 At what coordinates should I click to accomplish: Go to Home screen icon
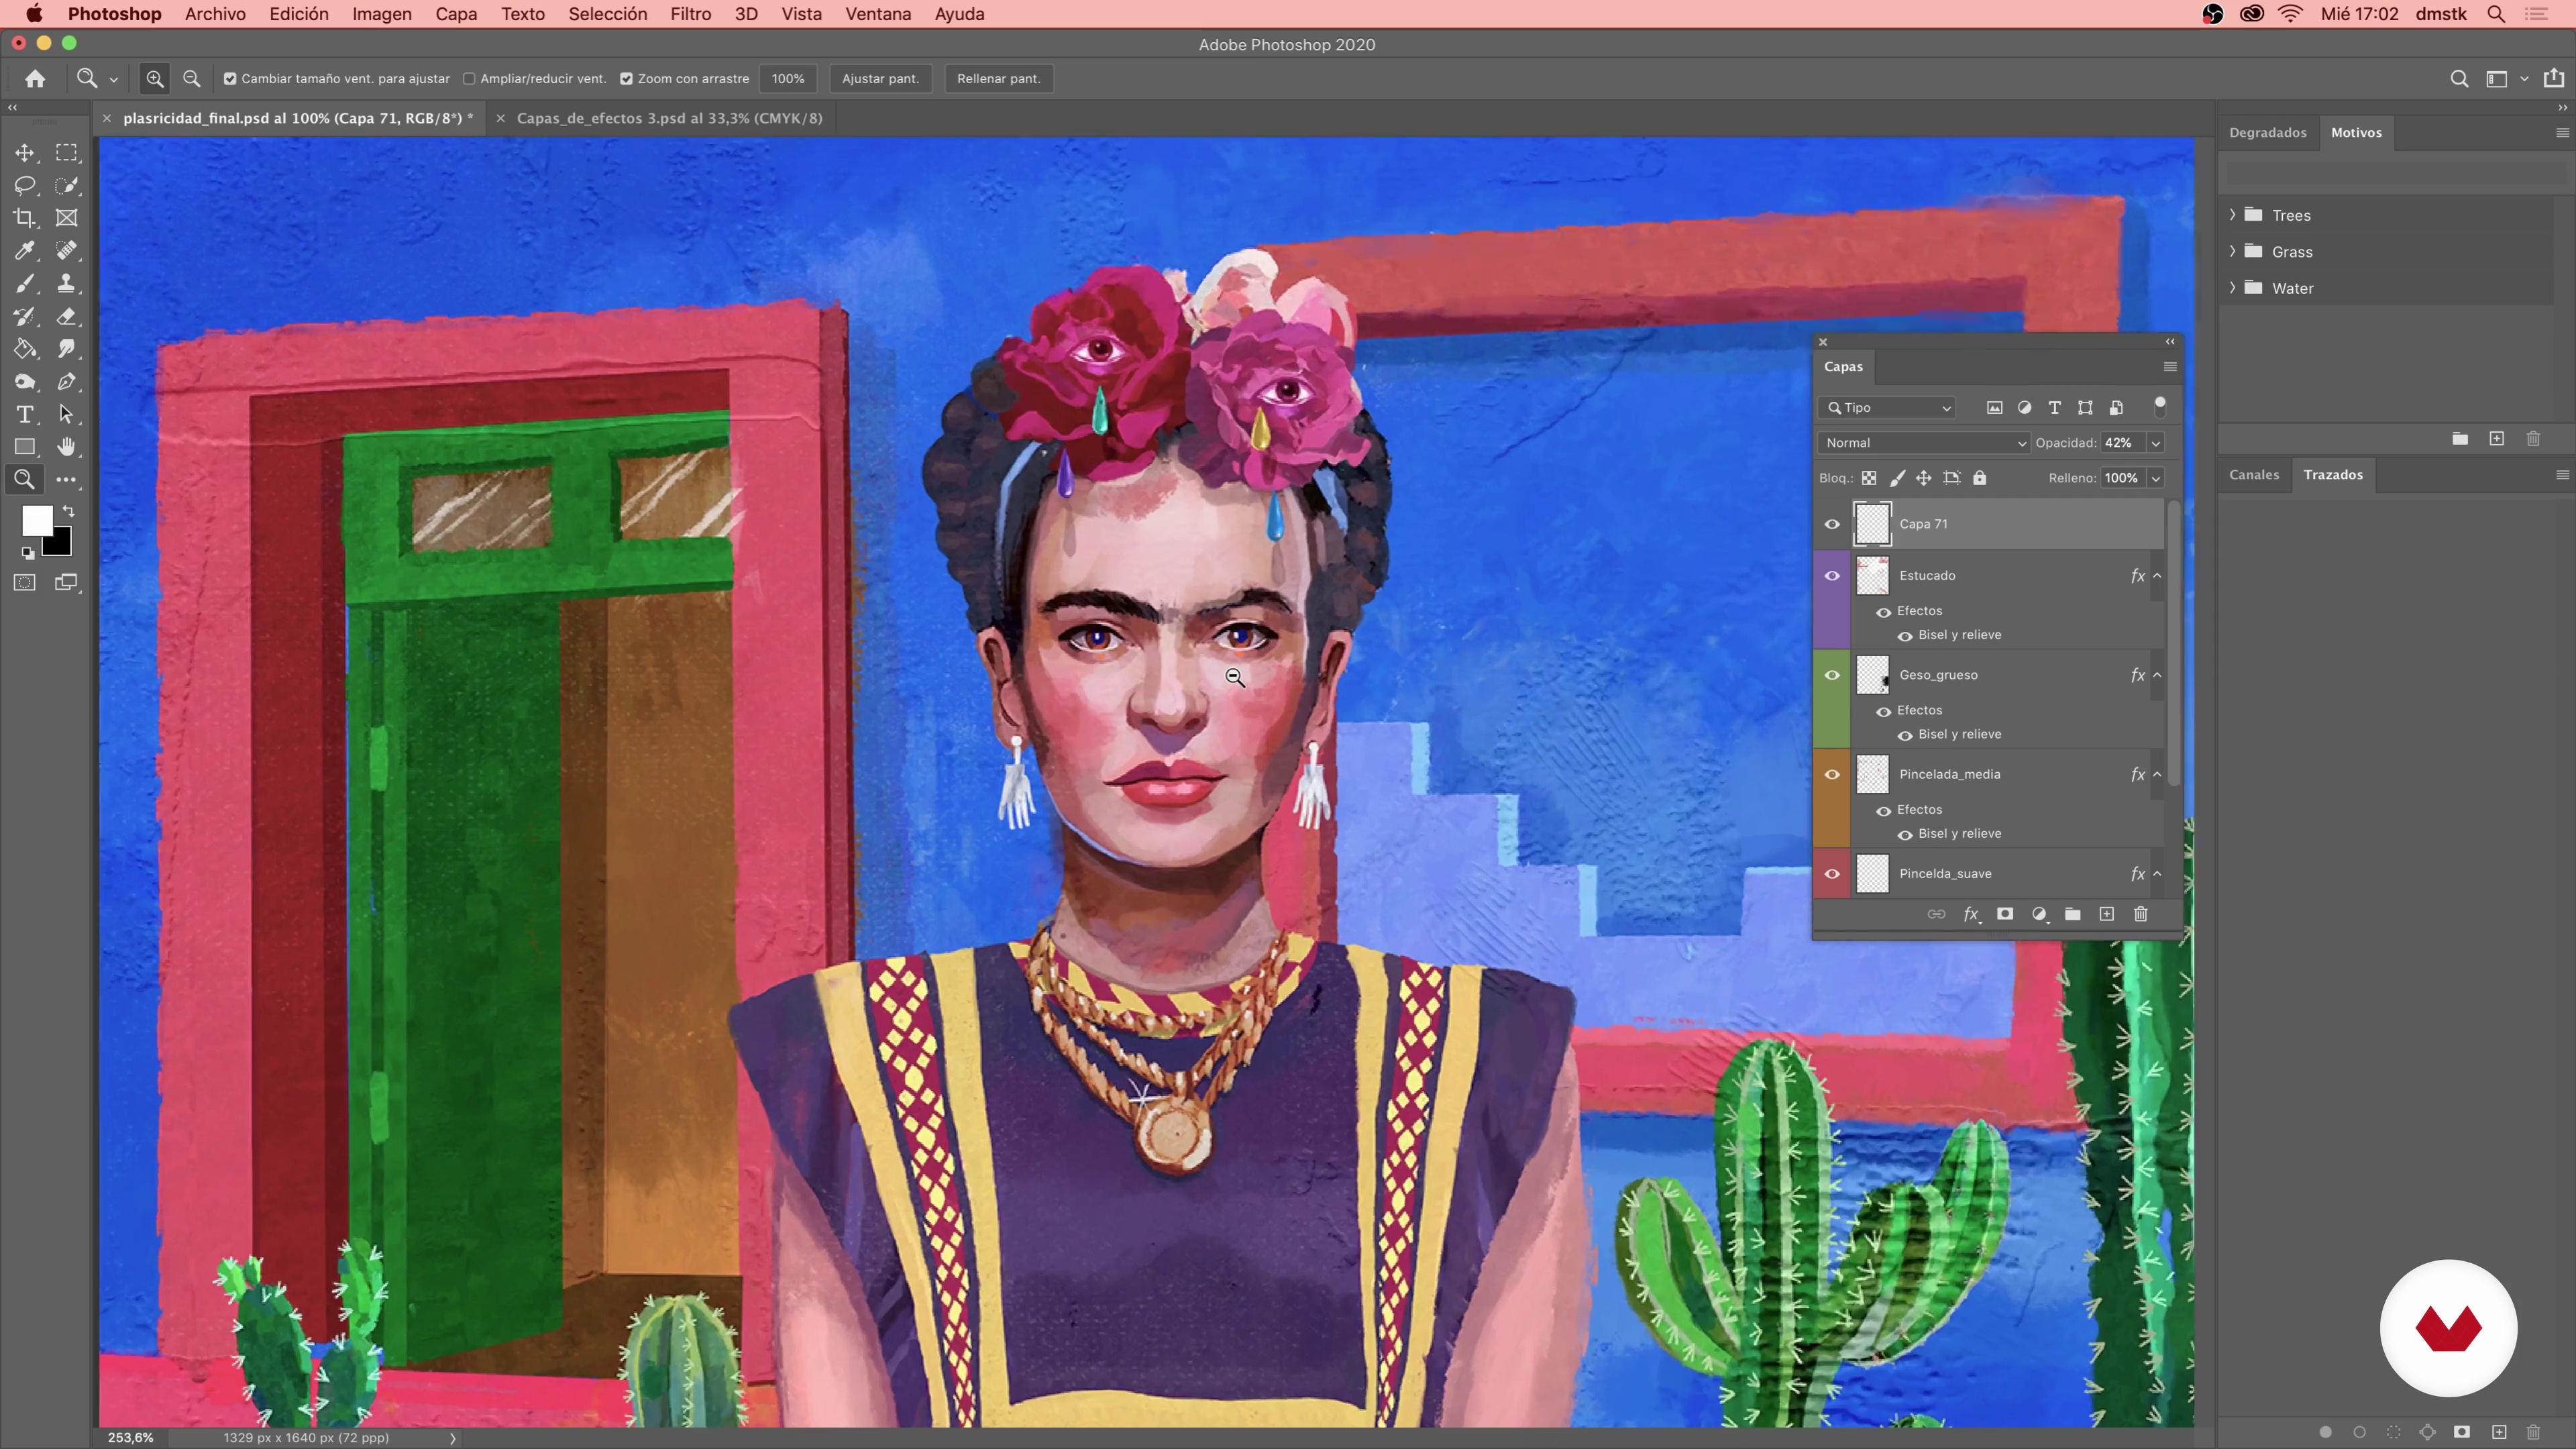pyautogui.click(x=35, y=79)
